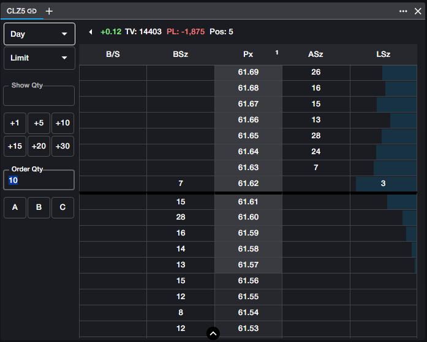Add +15 to order quantity
427x342 pixels.
(15, 146)
